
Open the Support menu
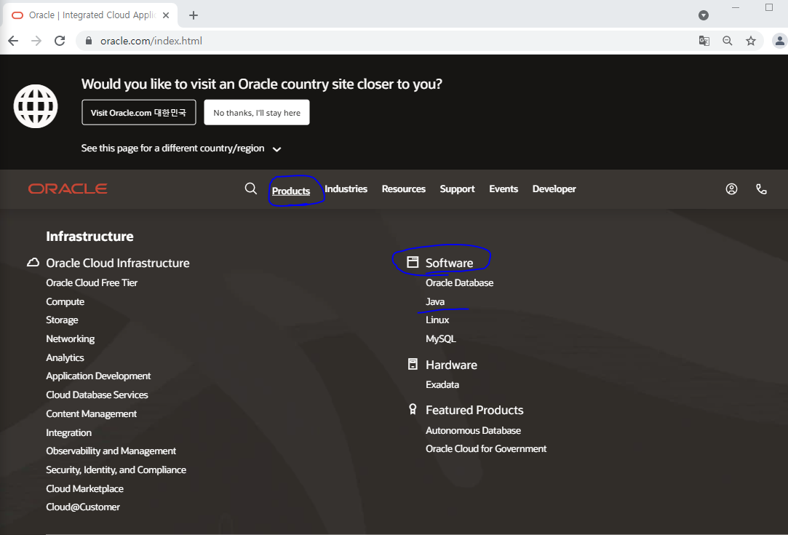458,189
